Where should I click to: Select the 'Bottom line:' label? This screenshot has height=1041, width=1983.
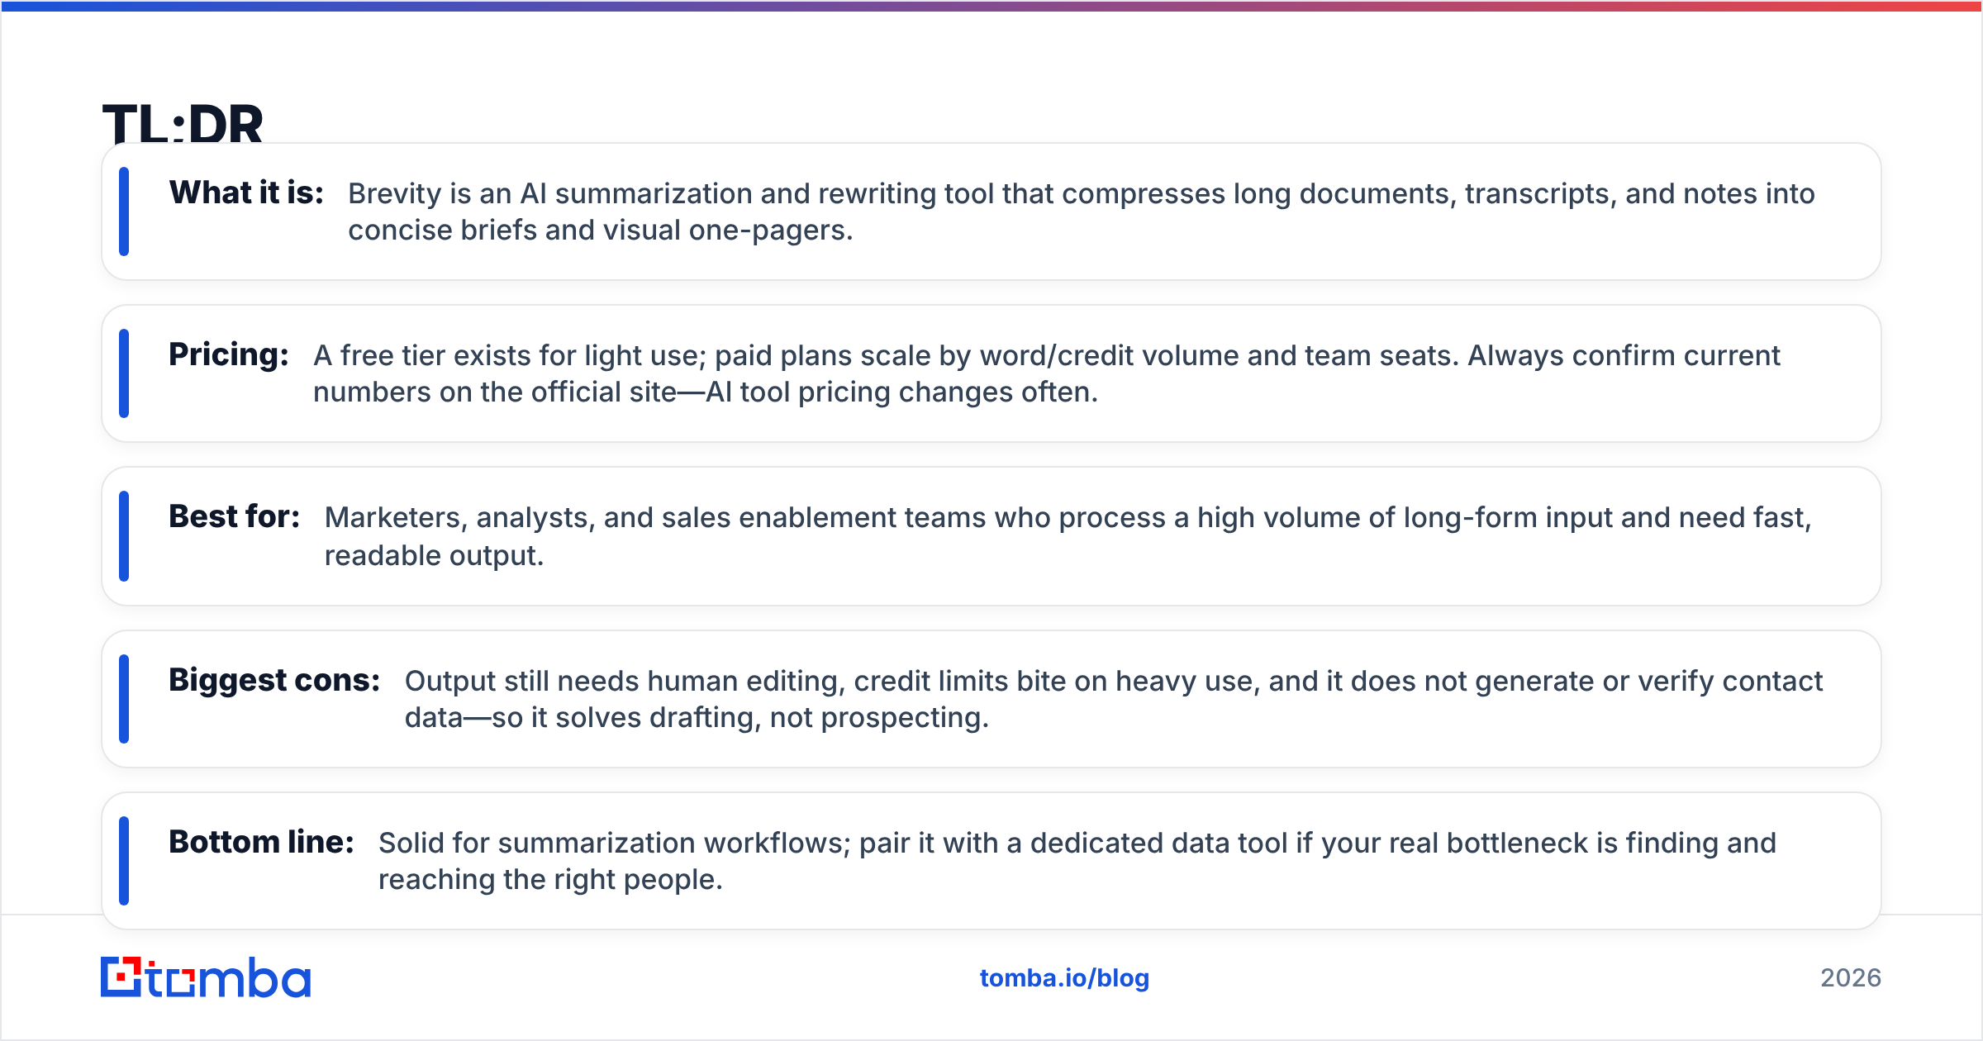coord(261,842)
